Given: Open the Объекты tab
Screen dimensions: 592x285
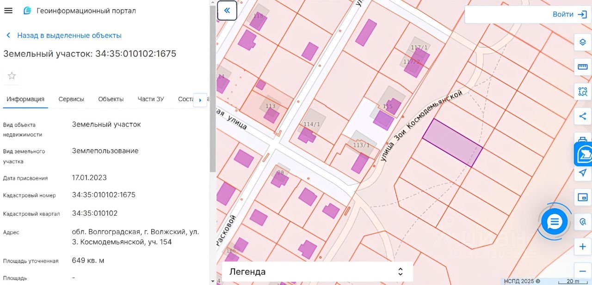Looking at the screenshot, I should tap(111, 99).
